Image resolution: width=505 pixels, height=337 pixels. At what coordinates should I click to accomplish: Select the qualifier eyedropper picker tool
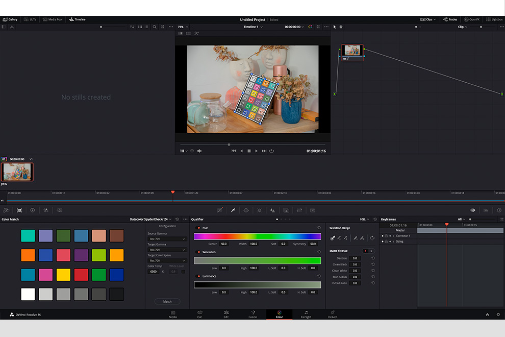[333, 238]
